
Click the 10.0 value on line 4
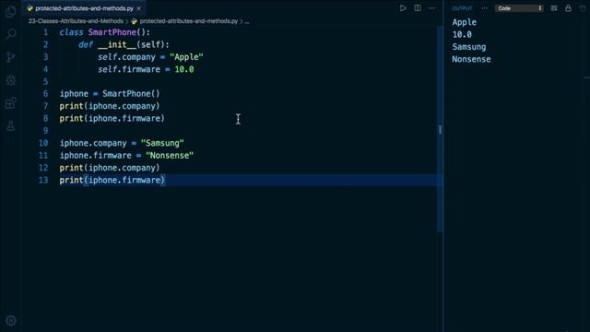184,69
